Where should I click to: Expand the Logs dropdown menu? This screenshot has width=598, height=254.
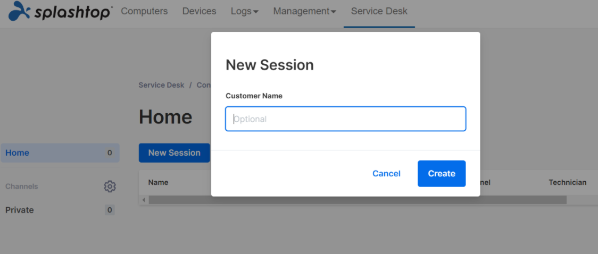coord(244,11)
